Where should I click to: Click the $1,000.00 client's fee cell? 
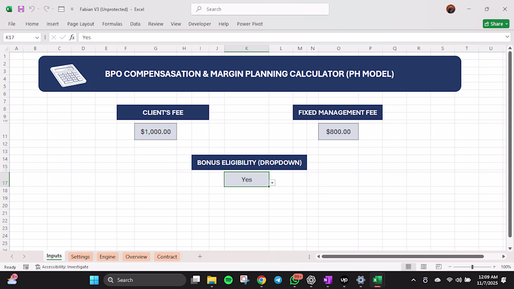pyautogui.click(x=156, y=131)
